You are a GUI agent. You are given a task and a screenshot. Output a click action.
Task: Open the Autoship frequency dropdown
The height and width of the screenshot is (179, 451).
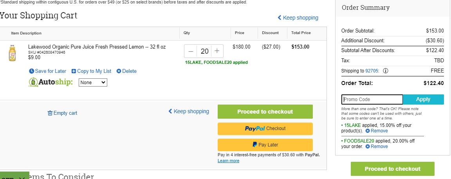click(x=93, y=82)
